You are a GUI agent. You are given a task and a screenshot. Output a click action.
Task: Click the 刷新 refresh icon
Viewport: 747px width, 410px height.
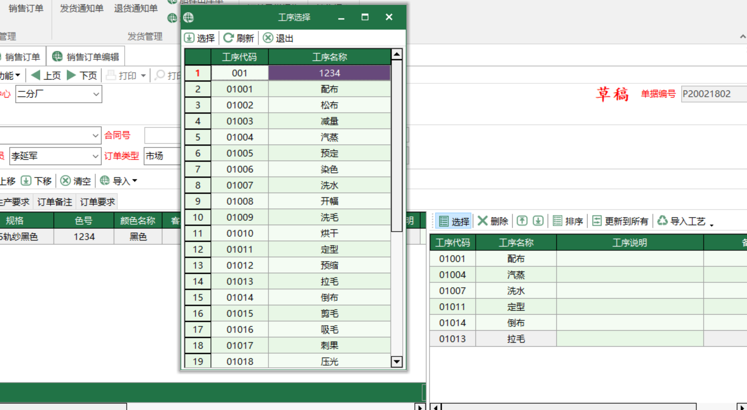pos(229,38)
